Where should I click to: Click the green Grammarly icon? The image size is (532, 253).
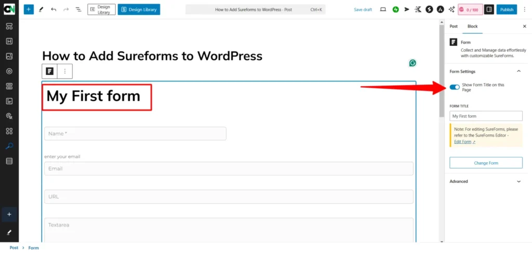click(x=413, y=63)
